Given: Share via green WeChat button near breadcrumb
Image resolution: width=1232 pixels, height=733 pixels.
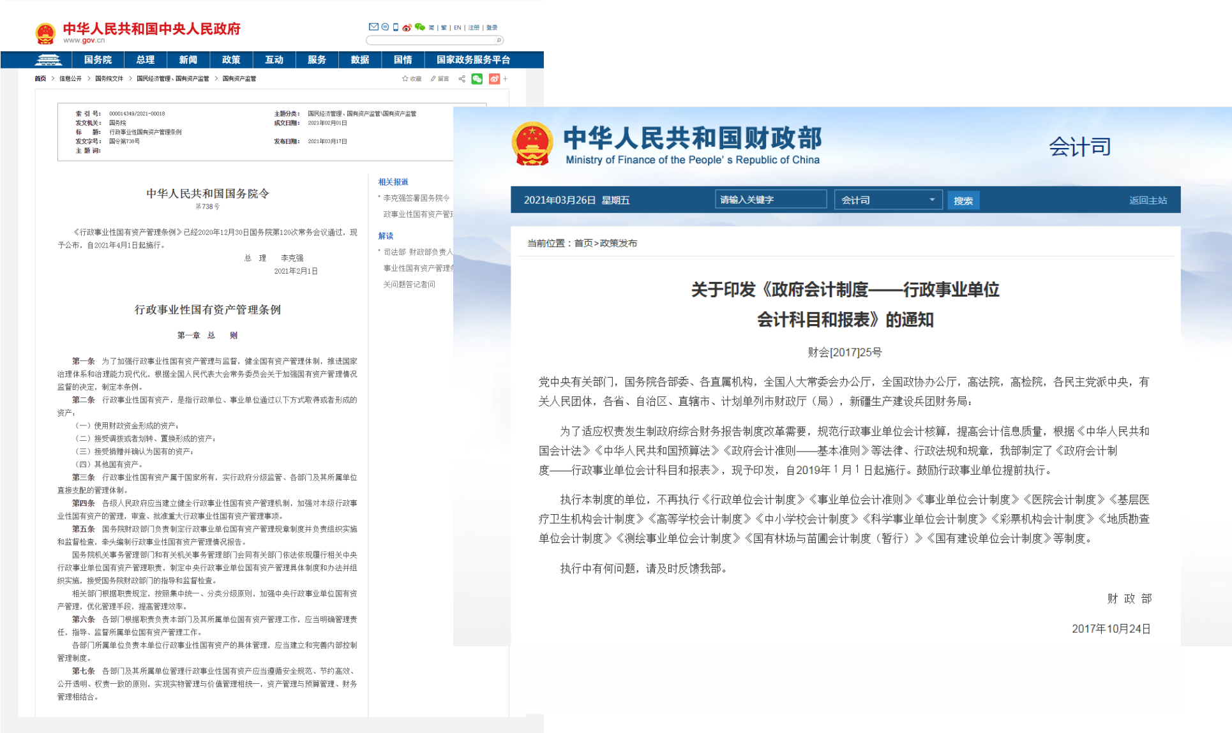Looking at the screenshot, I should (x=477, y=78).
